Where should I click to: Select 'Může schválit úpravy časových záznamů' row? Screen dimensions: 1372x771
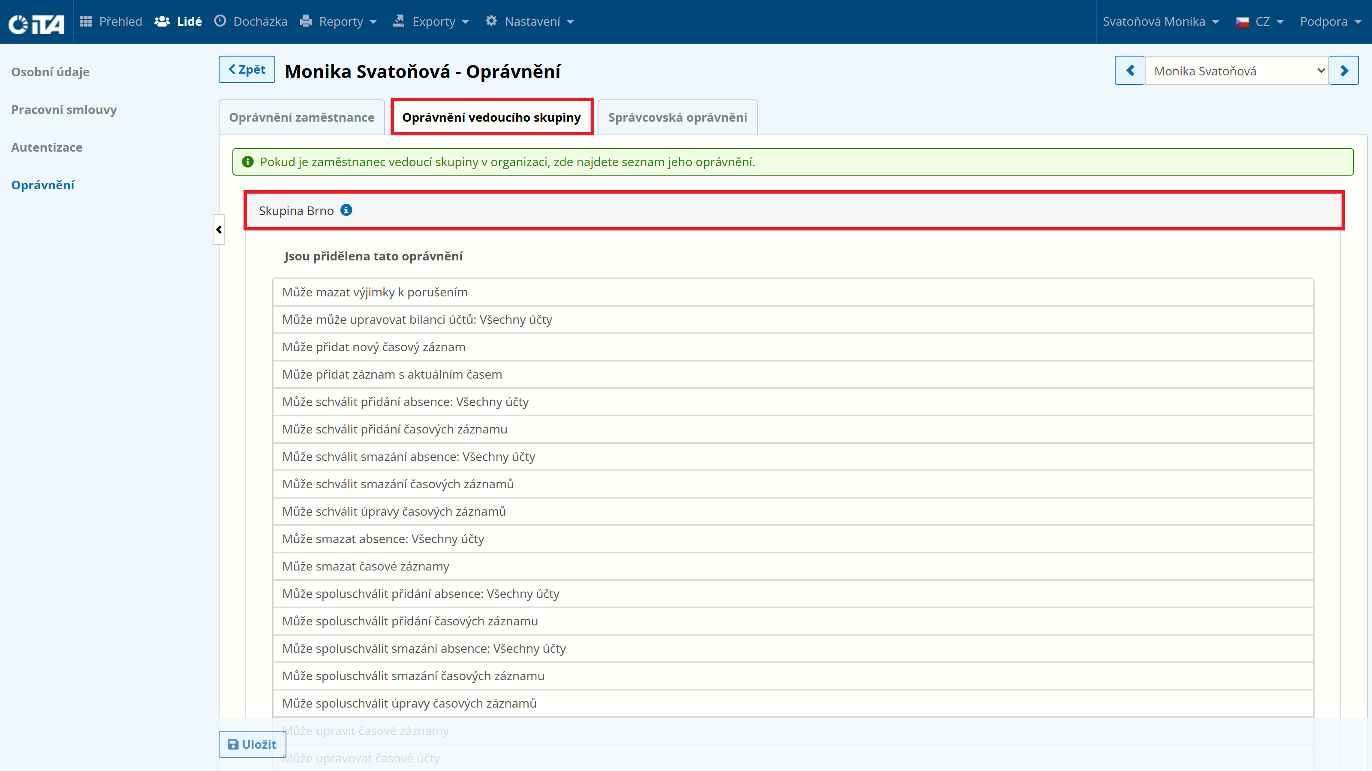pos(793,511)
